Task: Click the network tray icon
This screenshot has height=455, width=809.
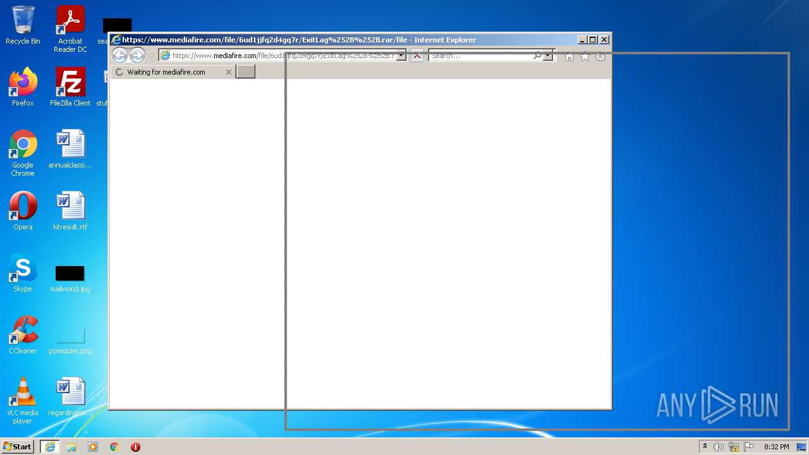Action: click(734, 447)
